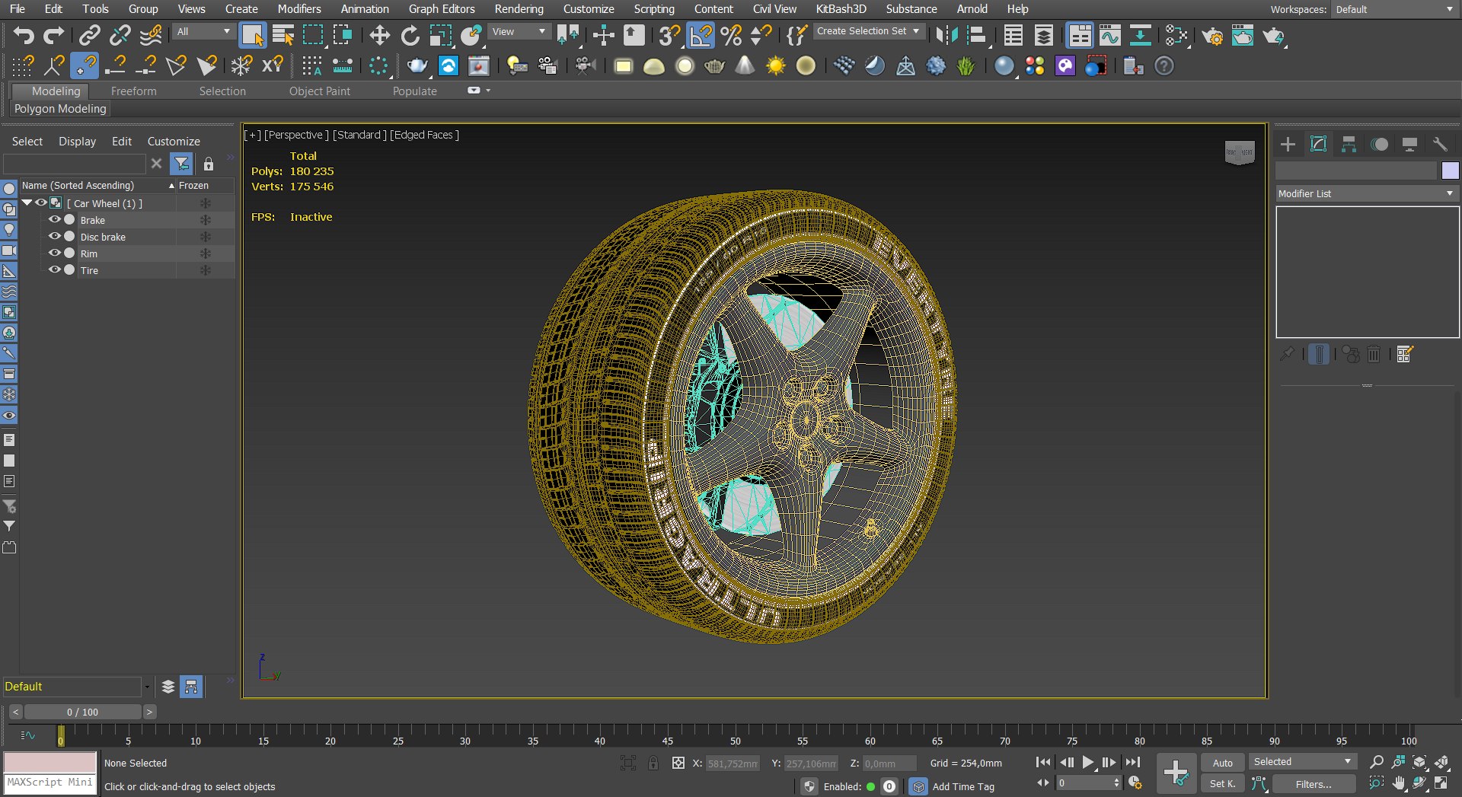Click the Redo arrow icon
The image size is (1462, 797).
click(53, 35)
